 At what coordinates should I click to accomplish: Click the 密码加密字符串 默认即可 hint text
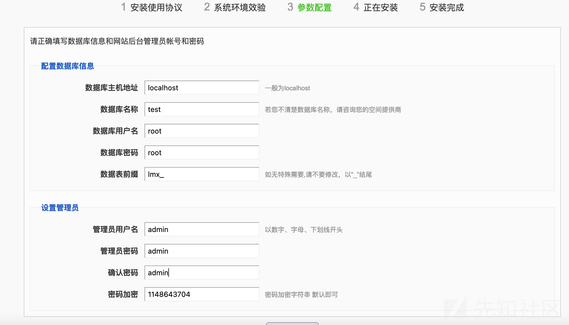point(301,294)
